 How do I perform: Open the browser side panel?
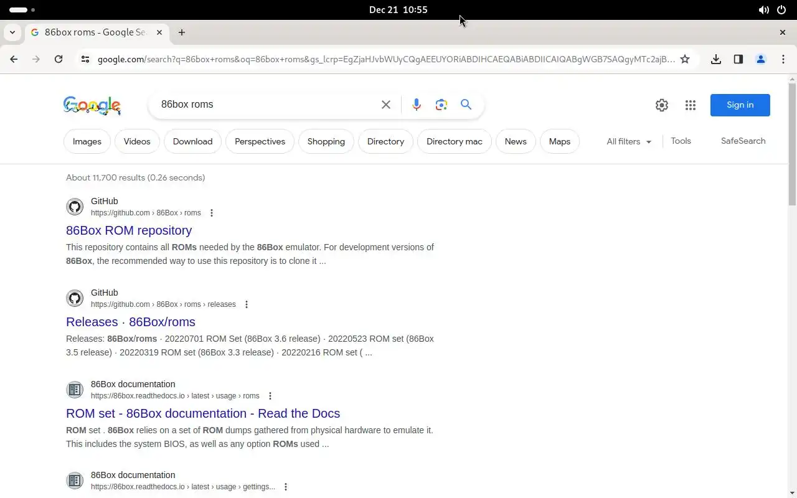tap(738, 59)
